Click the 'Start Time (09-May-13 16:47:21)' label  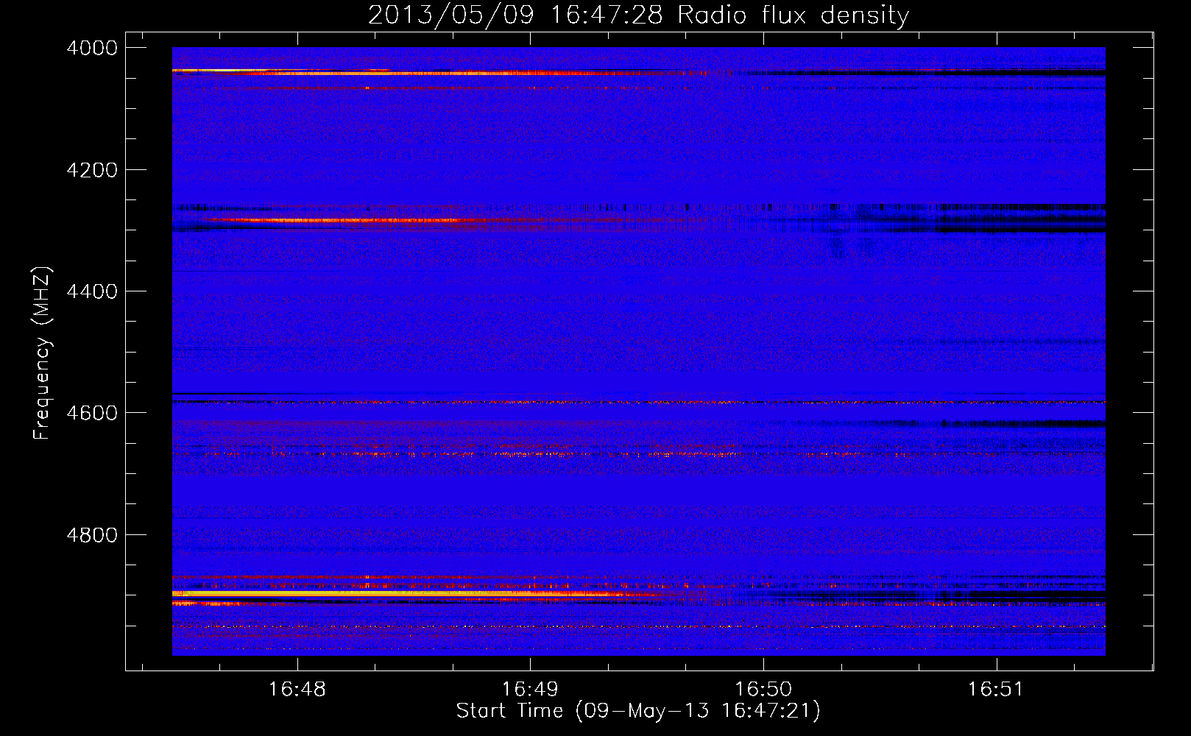[x=638, y=710]
